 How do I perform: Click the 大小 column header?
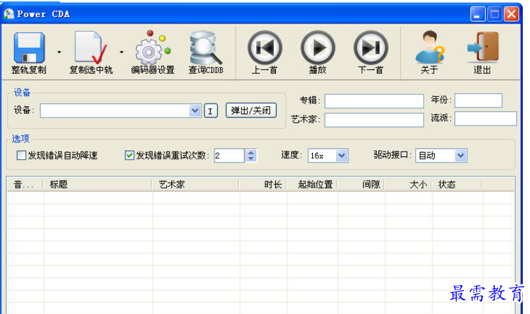click(408, 185)
